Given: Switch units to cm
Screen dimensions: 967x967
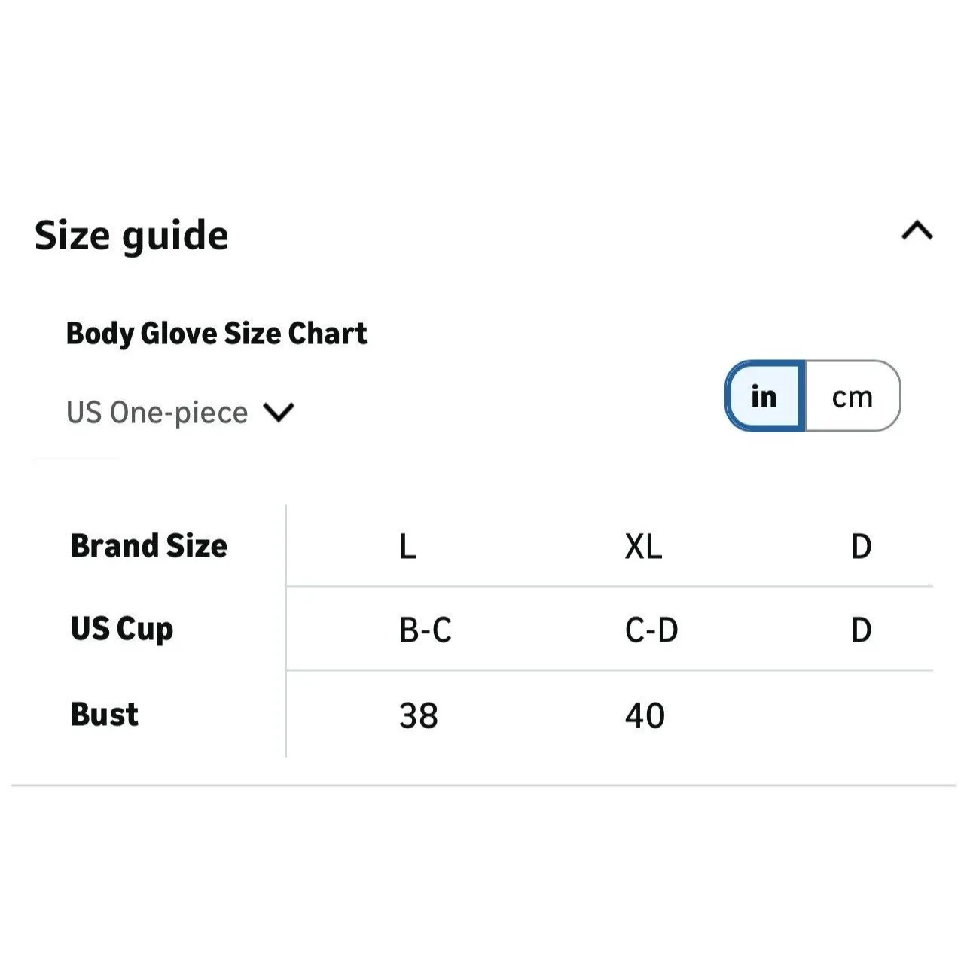Looking at the screenshot, I should pyautogui.click(x=853, y=396).
